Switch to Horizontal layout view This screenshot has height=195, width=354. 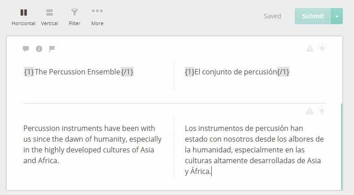(23, 17)
